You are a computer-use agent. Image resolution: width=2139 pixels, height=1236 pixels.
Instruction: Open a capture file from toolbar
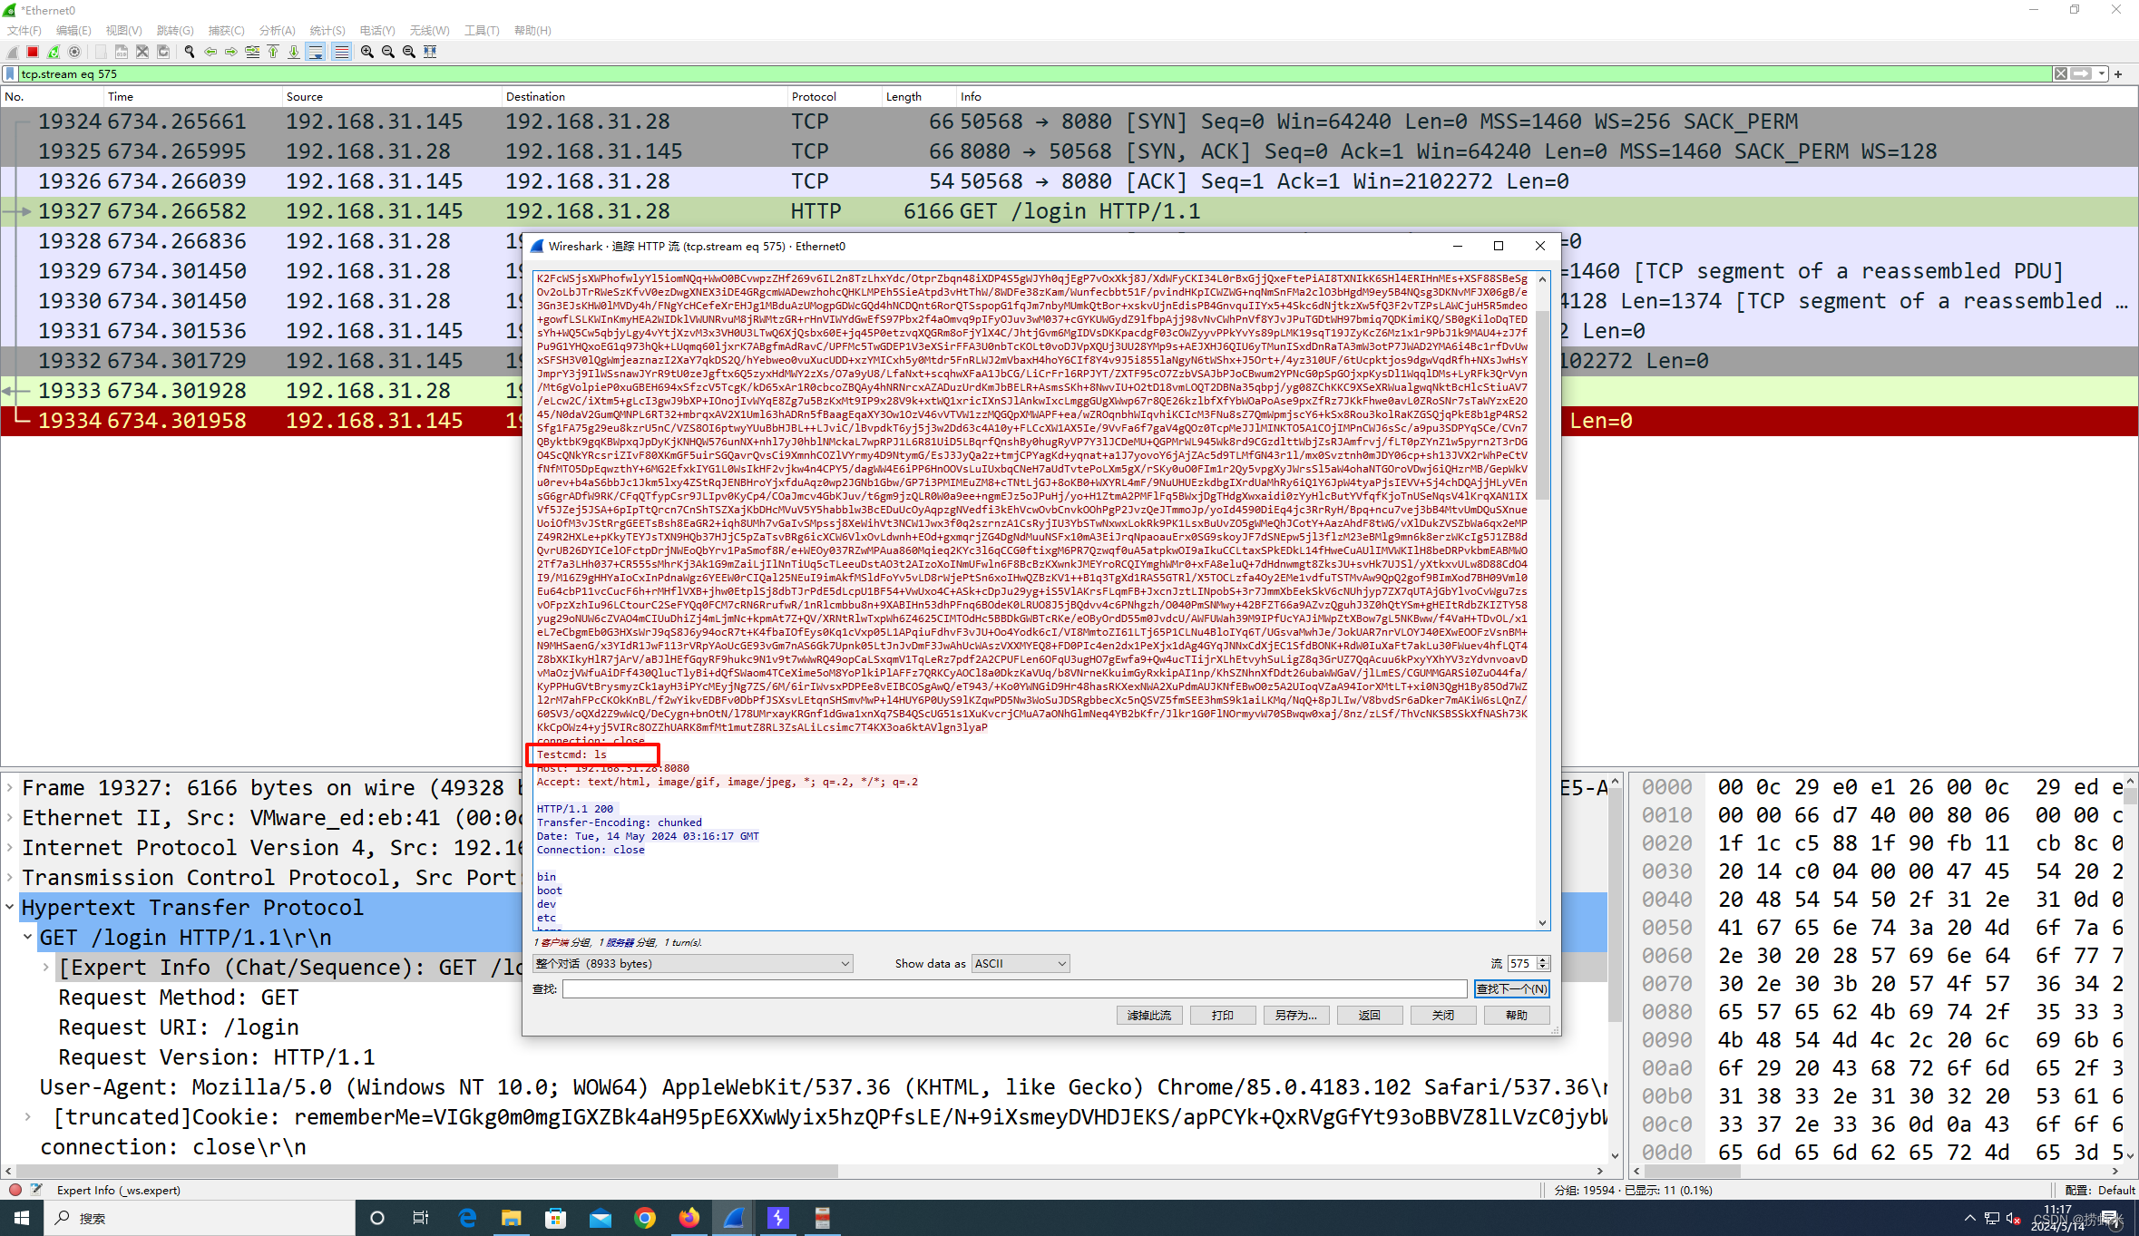[x=100, y=52]
